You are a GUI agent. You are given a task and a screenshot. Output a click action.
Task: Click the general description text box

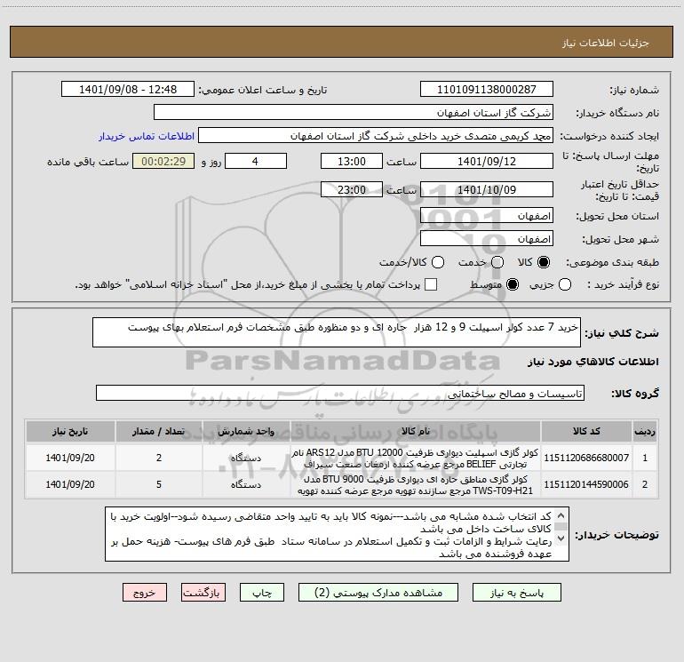click(337, 332)
